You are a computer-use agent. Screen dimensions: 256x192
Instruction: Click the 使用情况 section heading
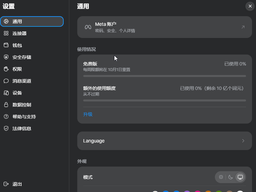(86, 49)
